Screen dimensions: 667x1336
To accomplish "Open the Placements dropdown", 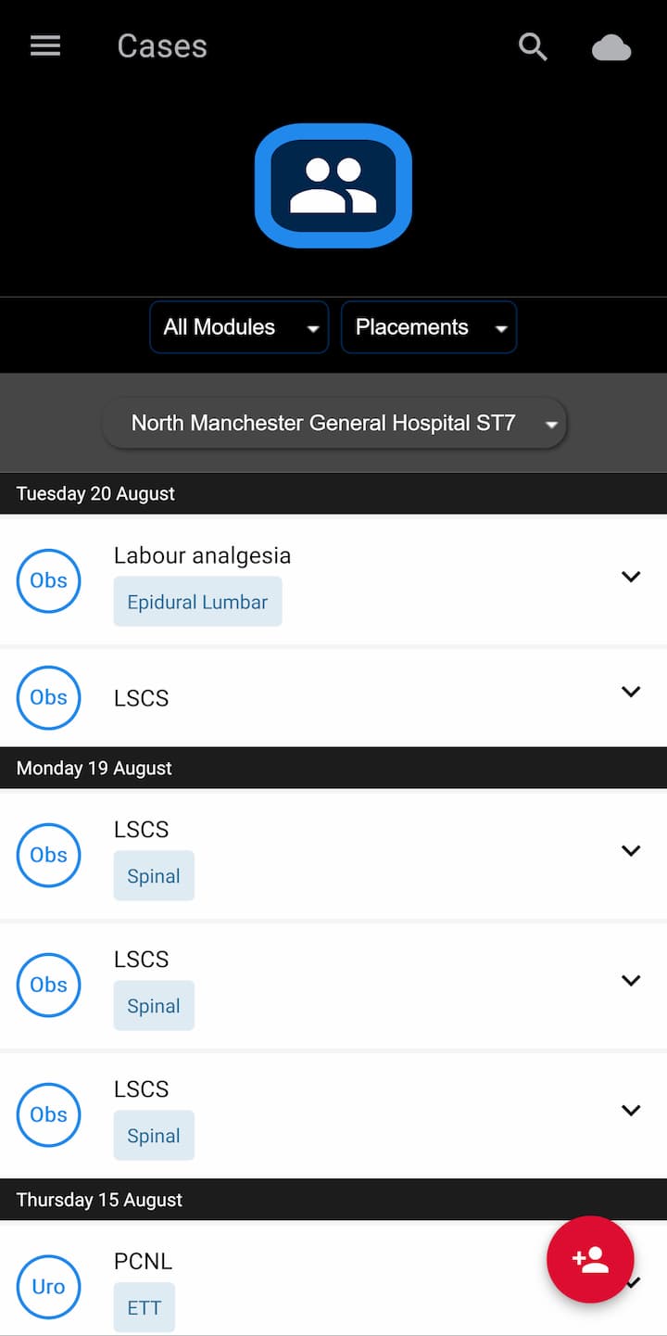I will point(429,327).
